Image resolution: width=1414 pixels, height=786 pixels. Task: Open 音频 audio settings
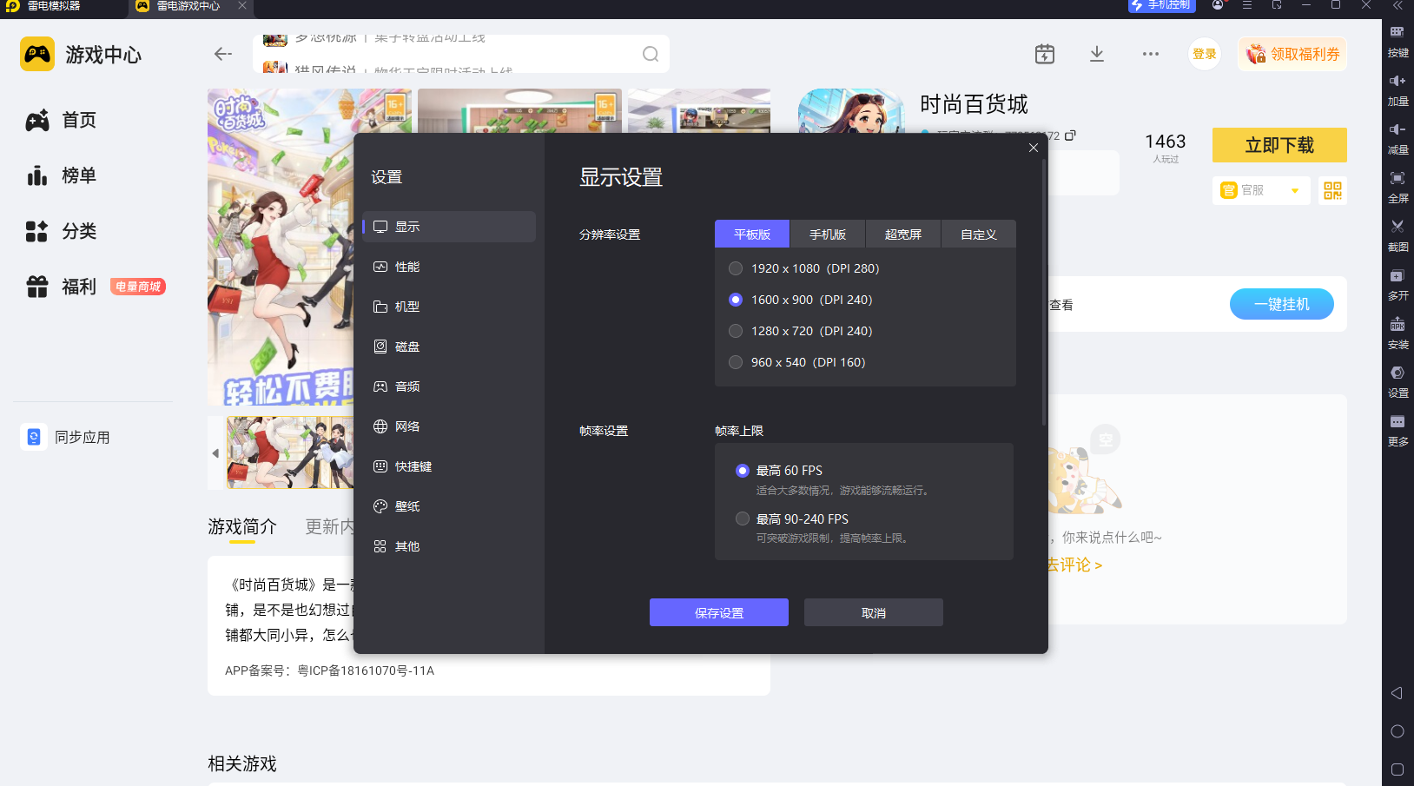coord(449,386)
